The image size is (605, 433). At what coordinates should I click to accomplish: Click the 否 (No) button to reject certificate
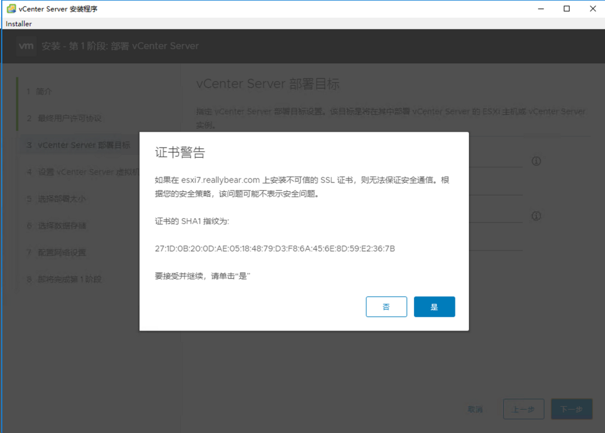[x=386, y=307]
